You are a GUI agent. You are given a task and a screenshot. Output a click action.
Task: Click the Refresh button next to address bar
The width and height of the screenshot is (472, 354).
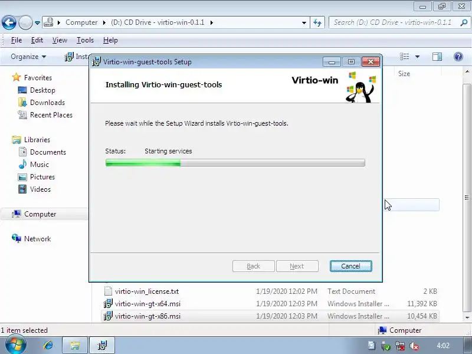pyautogui.click(x=317, y=22)
